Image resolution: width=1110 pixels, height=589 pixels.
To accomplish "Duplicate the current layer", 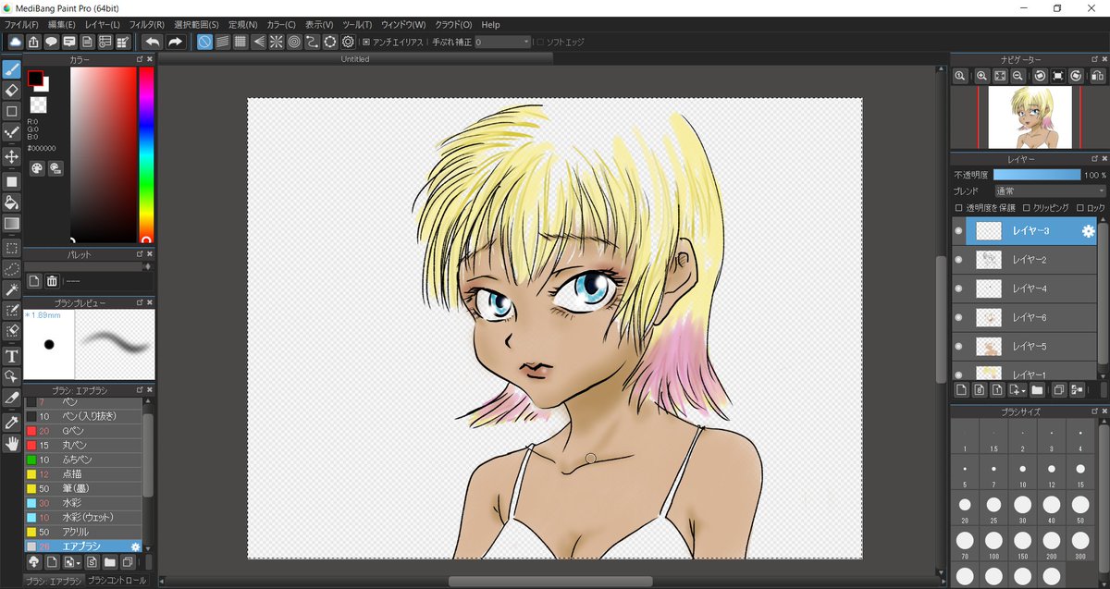I will (x=1060, y=389).
